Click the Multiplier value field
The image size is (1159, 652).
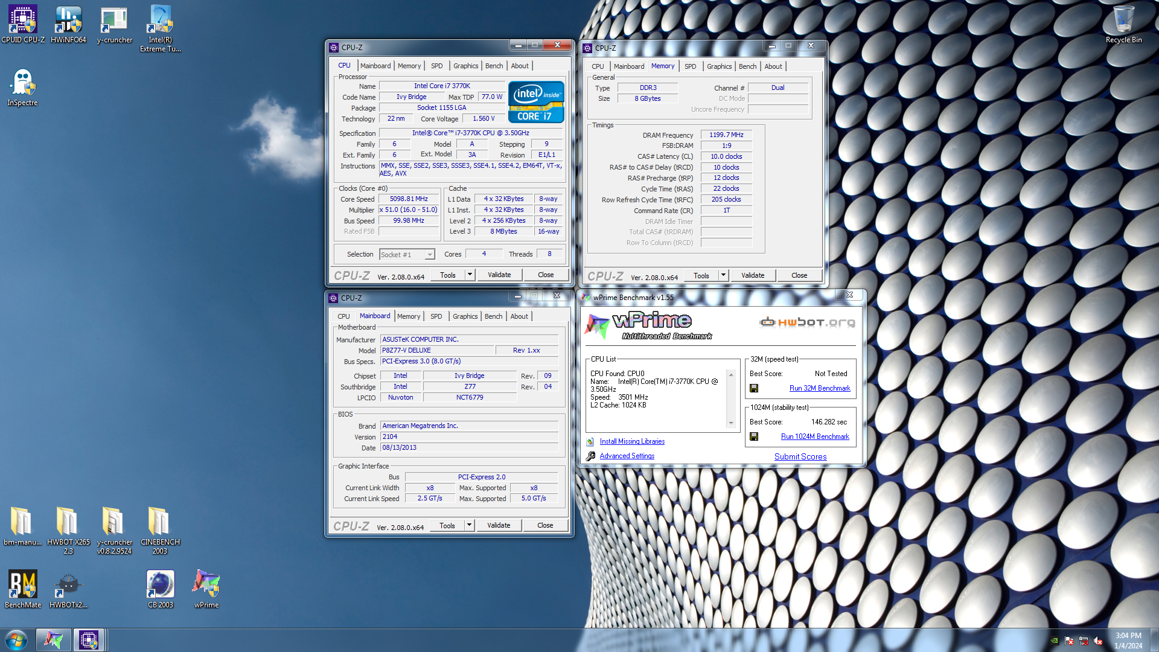click(x=409, y=209)
